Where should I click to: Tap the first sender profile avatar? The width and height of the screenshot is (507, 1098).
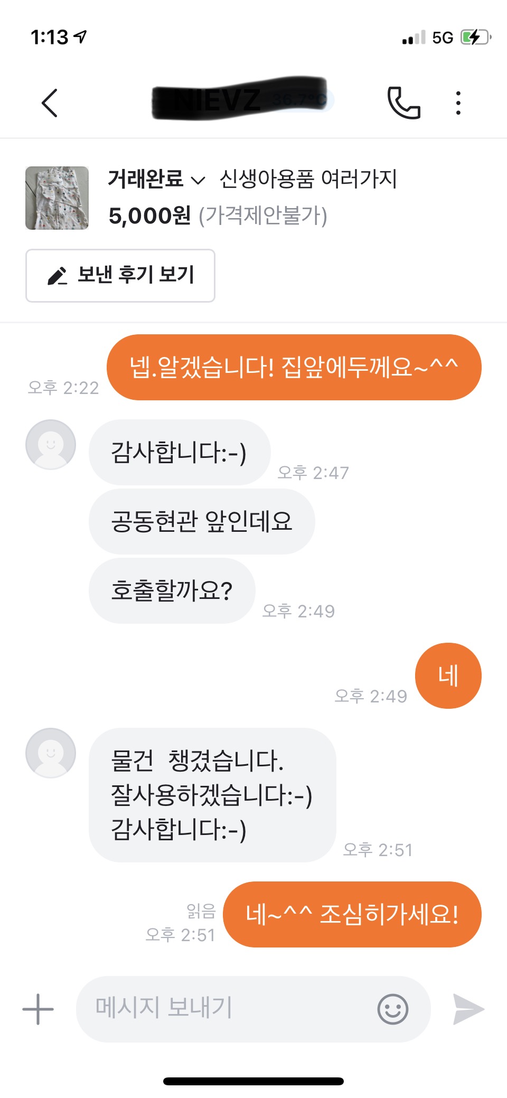(51, 445)
